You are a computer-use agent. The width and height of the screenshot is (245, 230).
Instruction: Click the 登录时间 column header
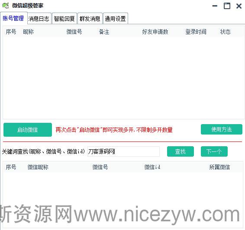click(x=196, y=32)
